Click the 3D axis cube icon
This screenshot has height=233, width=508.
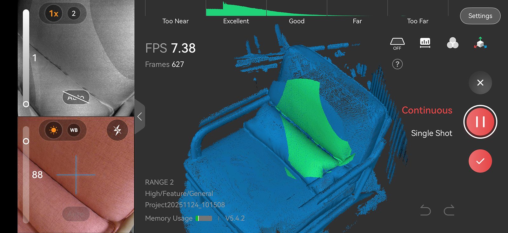click(x=480, y=43)
